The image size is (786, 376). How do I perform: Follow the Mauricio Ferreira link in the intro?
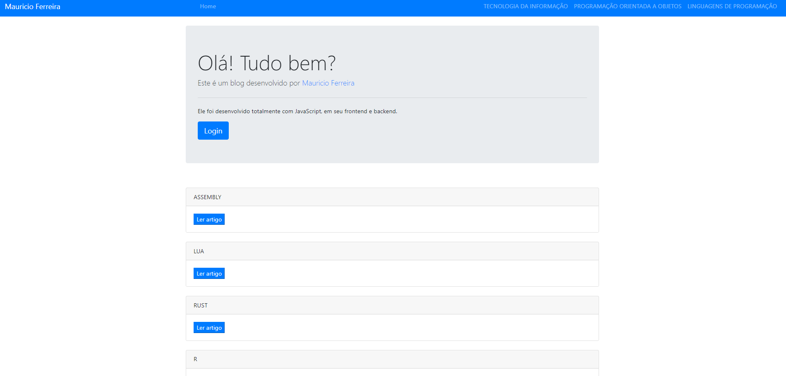(328, 83)
